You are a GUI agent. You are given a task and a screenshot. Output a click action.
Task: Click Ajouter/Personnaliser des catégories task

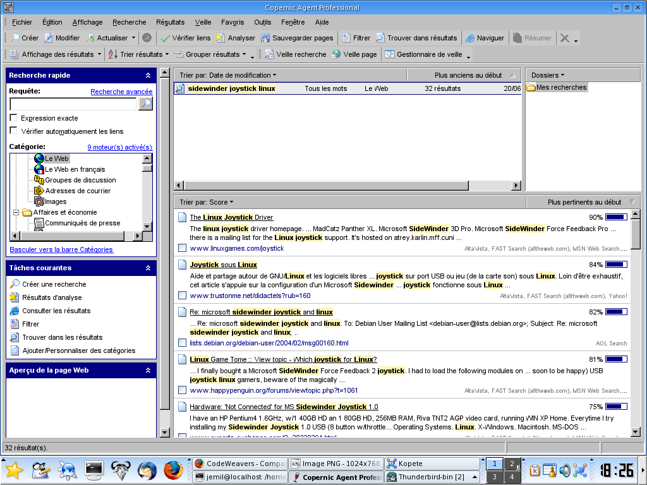[x=73, y=350]
